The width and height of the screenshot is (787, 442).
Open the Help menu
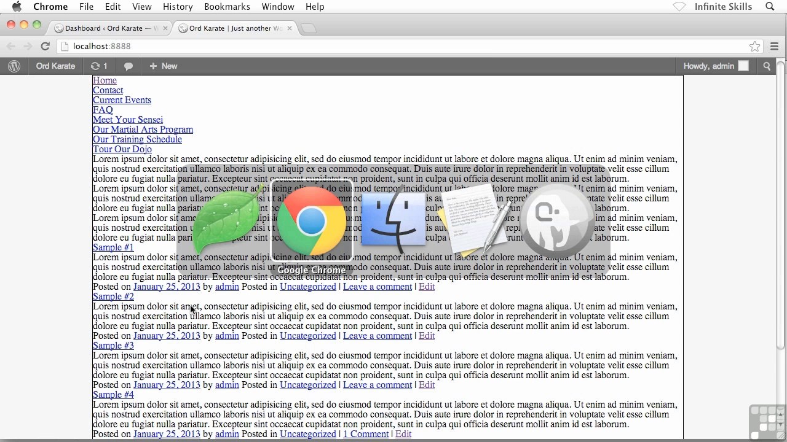(315, 7)
